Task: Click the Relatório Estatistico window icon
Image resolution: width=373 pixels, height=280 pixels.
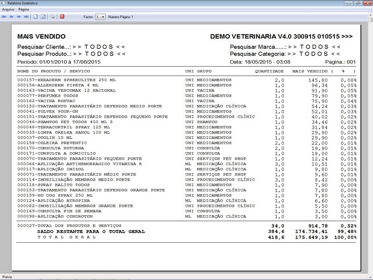Action: [3, 3]
